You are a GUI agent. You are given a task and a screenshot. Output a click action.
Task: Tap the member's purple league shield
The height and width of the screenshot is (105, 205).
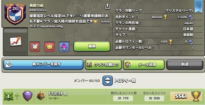point(27,96)
